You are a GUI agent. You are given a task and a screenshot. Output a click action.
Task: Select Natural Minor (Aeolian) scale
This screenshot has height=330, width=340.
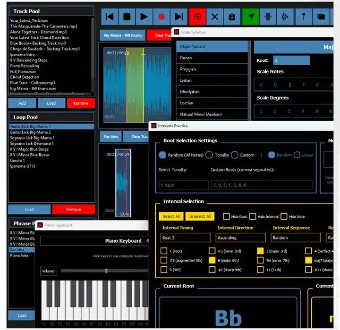point(212,114)
